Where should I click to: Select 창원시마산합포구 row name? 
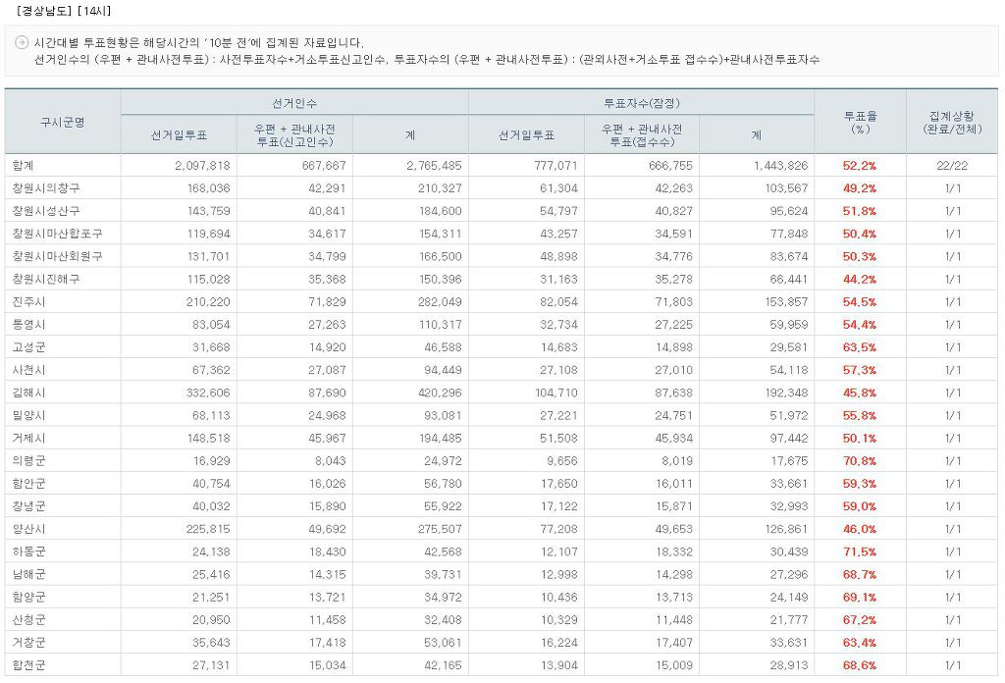57,234
